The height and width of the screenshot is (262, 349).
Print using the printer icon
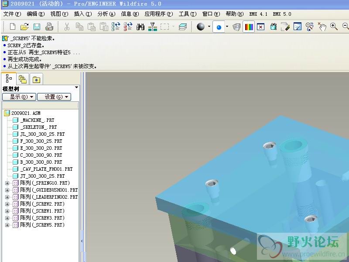click(49, 27)
